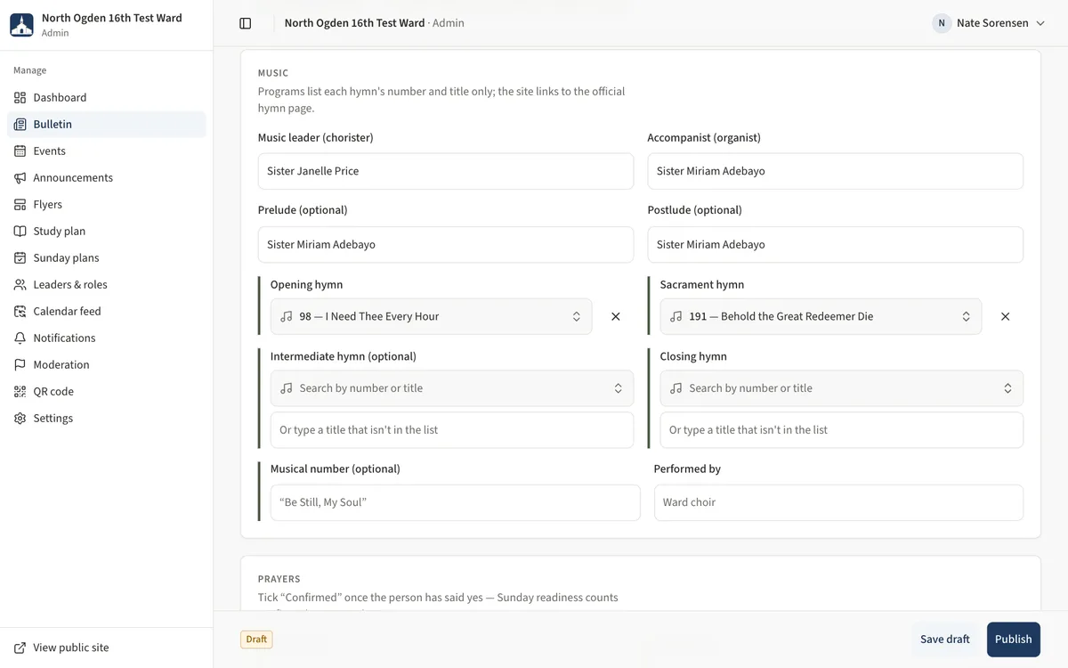Open Moderation section
The width and height of the screenshot is (1068, 668).
(107, 364)
